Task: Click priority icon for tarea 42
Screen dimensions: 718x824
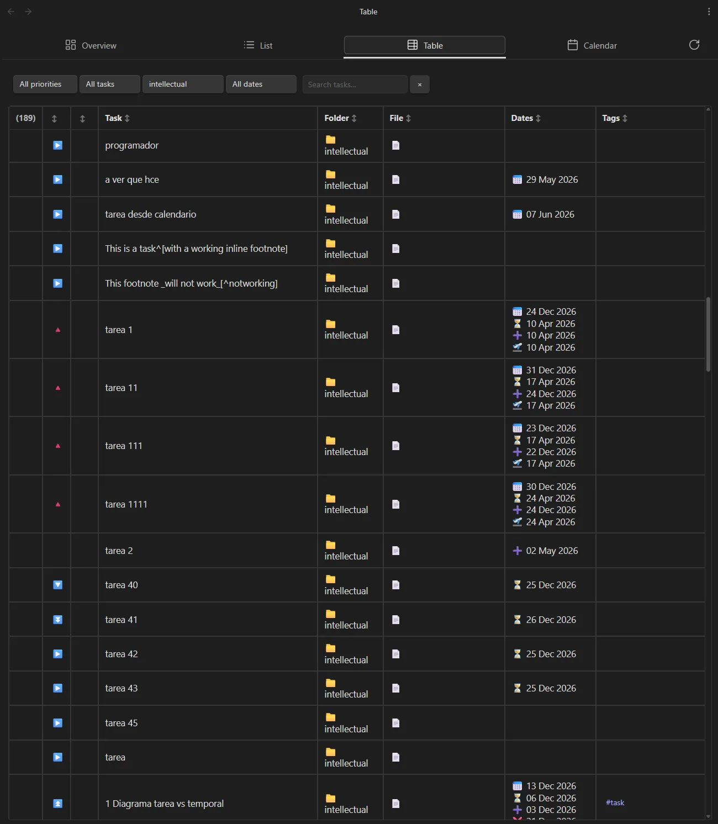Action: (57, 654)
